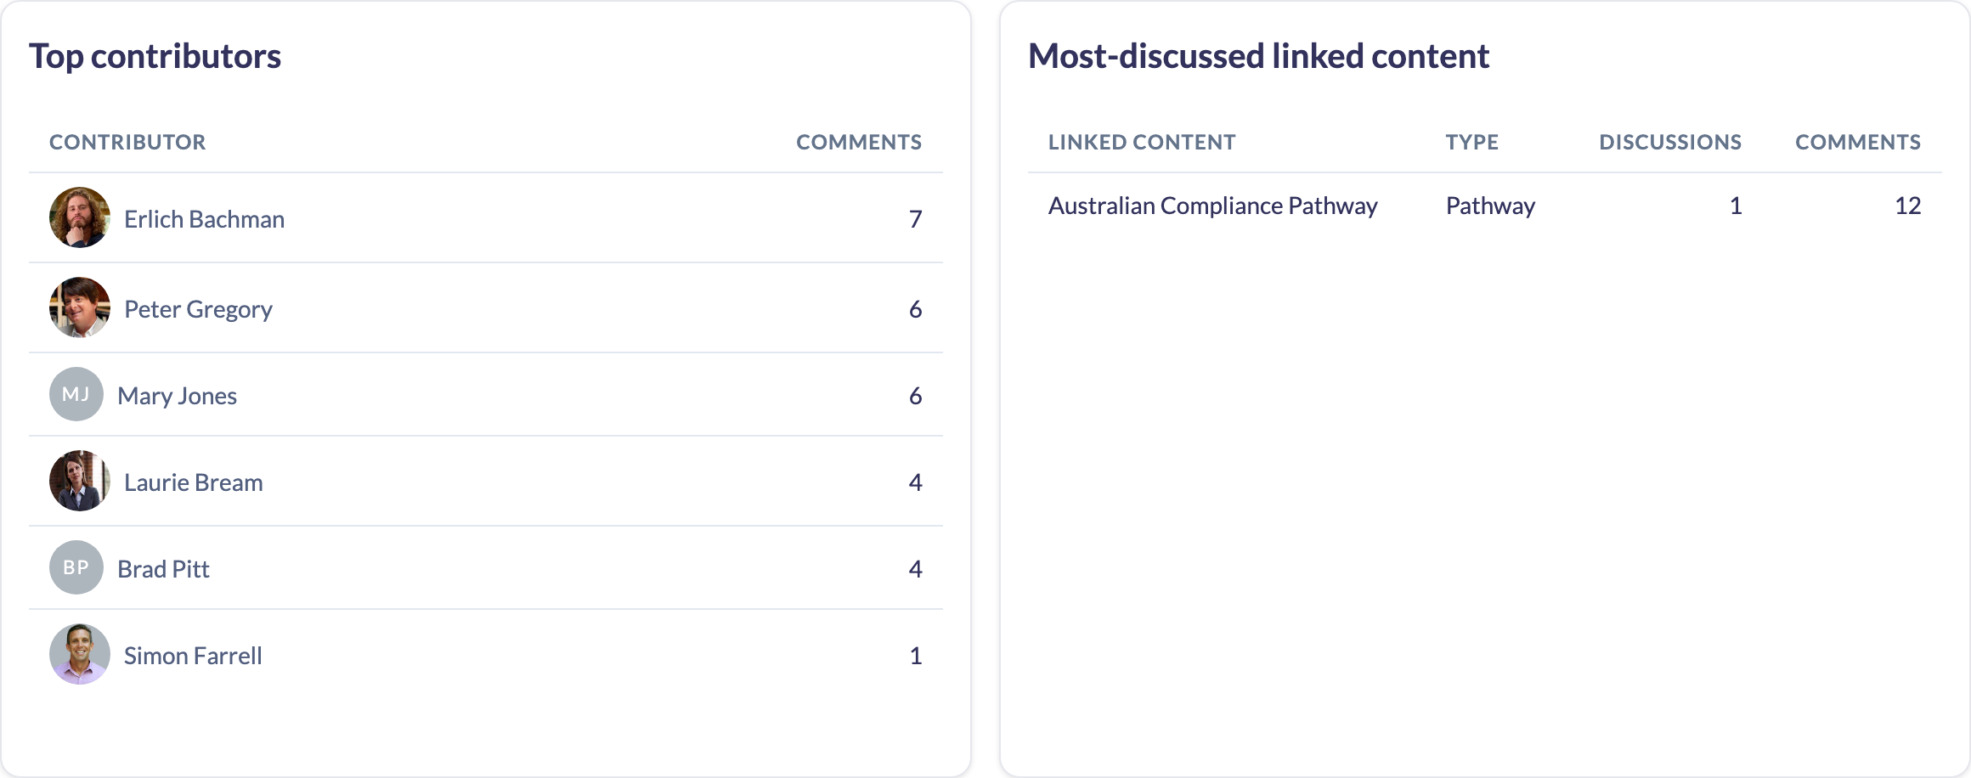Click the Comments header in linked content table
Screen dimensions: 1971x778
[1858, 142]
